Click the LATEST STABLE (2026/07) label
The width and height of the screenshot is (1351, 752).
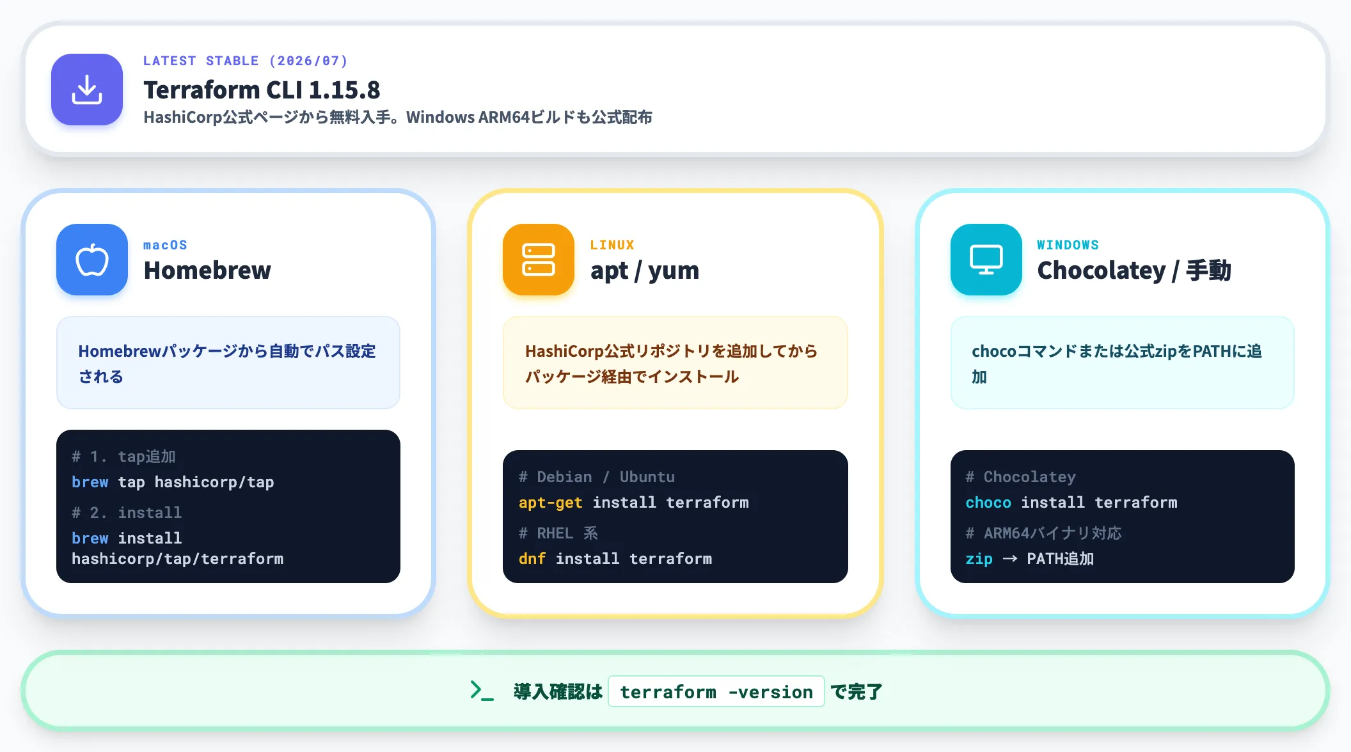[x=246, y=61]
